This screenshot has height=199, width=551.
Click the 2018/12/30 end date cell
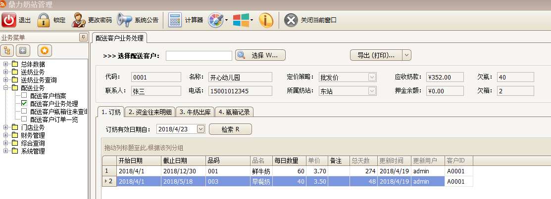coord(184,171)
